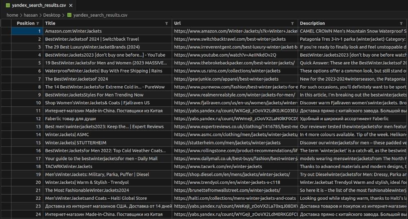This screenshot has height=219, width=408.
Task: Sort by Url column header
Action: (x=177, y=23)
